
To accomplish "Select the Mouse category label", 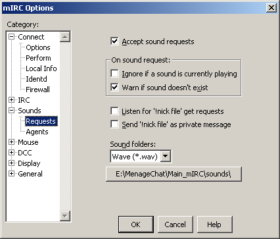I will [28, 142].
